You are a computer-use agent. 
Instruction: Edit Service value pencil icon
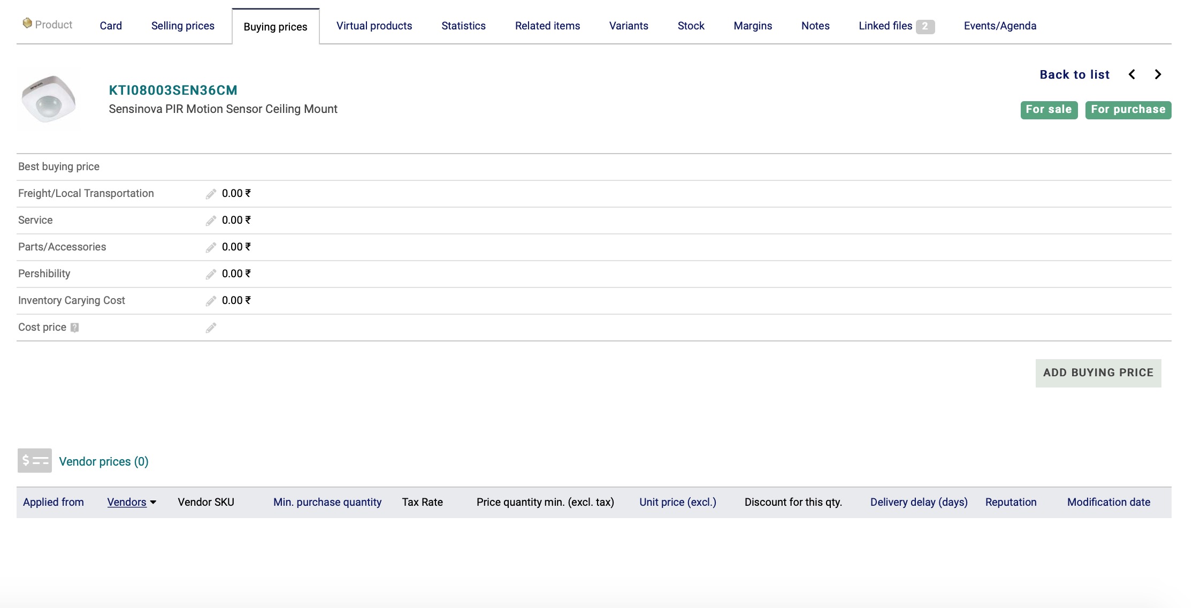pyautogui.click(x=211, y=221)
